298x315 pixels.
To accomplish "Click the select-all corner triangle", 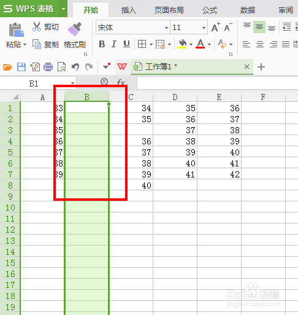I will (15, 96).
